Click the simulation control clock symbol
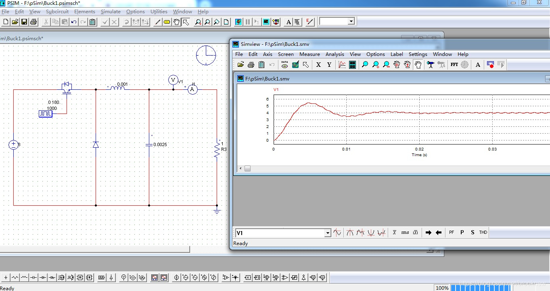Viewport: 550px width, 291px height. (206, 55)
